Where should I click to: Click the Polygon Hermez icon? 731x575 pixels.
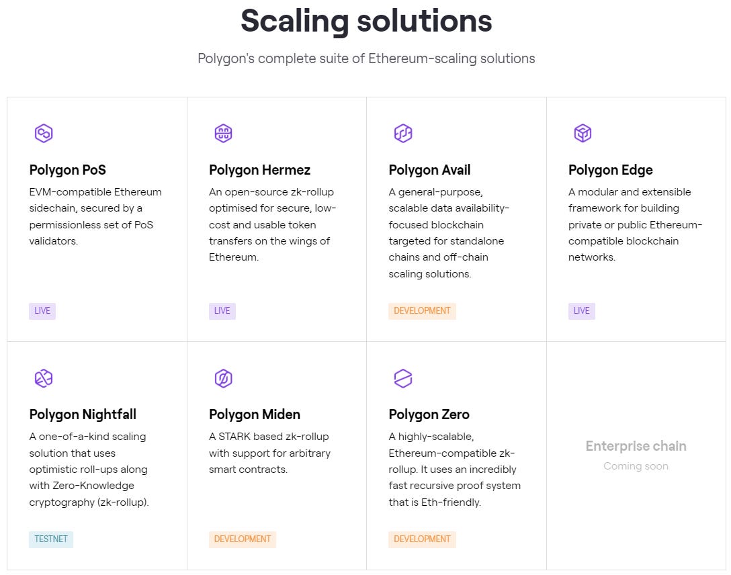[x=223, y=133]
